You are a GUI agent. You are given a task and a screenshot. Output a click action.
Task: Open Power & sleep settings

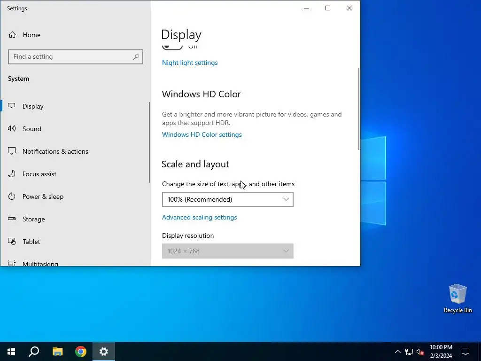tap(43, 196)
